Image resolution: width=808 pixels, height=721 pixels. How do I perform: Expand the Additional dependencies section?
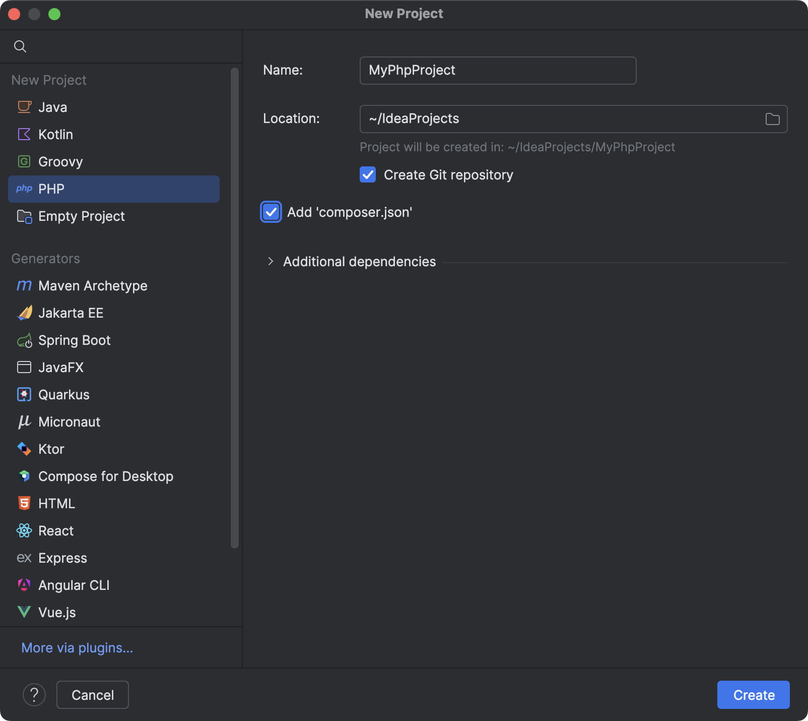pyautogui.click(x=271, y=261)
